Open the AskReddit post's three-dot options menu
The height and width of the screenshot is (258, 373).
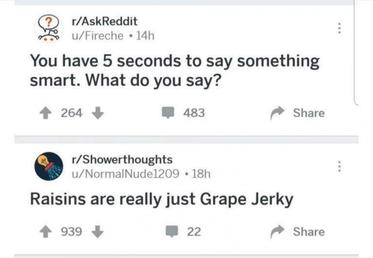click(339, 28)
